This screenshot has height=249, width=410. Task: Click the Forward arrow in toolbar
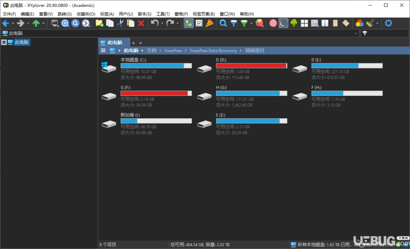(20, 23)
